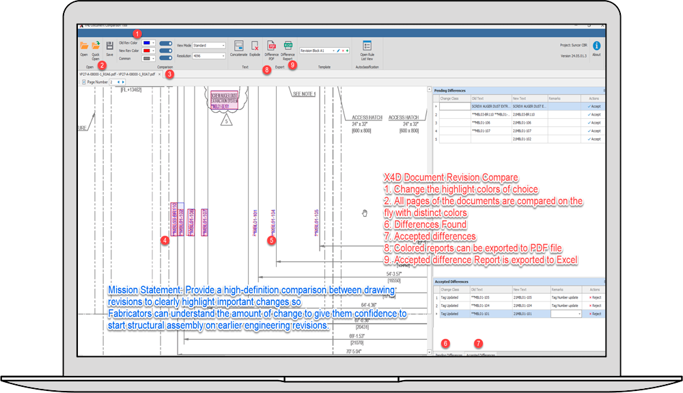Open the New Rev Color red swatch picker
Screen dimensions: 683x393
[148, 51]
